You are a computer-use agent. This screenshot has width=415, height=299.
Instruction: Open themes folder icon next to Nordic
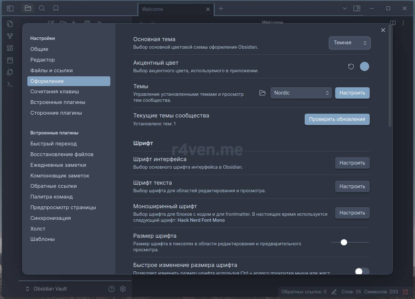click(x=262, y=93)
